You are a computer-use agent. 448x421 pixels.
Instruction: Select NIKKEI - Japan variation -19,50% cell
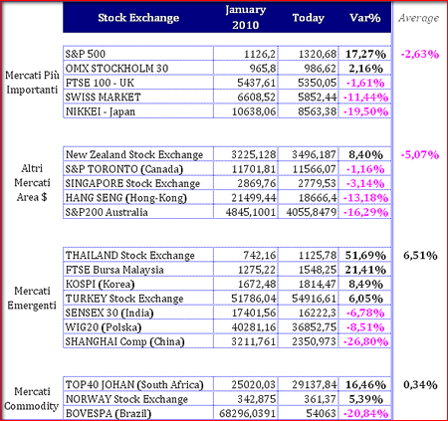click(x=364, y=111)
